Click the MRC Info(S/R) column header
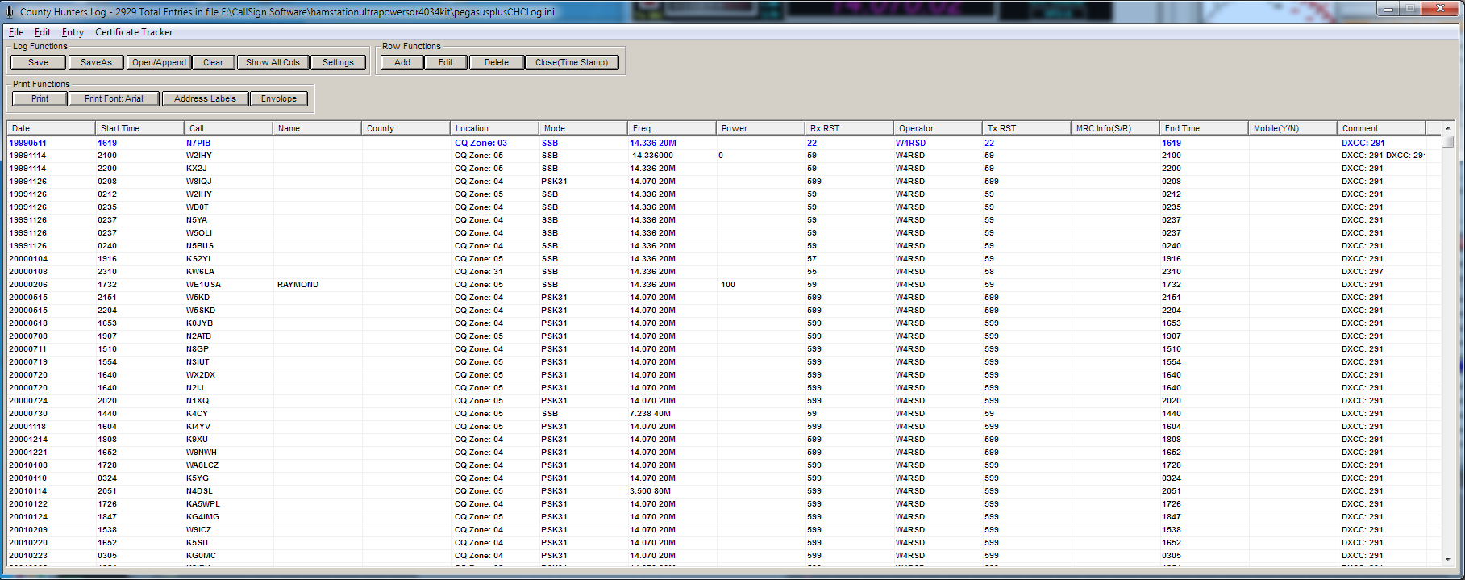The height and width of the screenshot is (580, 1465). point(1116,128)
